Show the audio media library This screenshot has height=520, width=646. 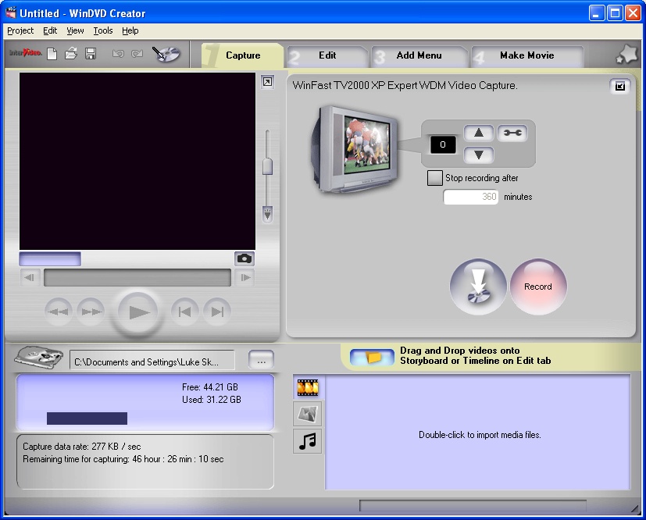[x=307, y=441]
